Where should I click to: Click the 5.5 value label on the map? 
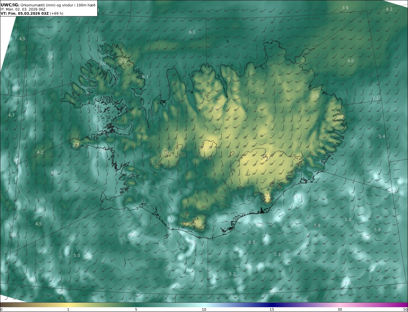252,242
